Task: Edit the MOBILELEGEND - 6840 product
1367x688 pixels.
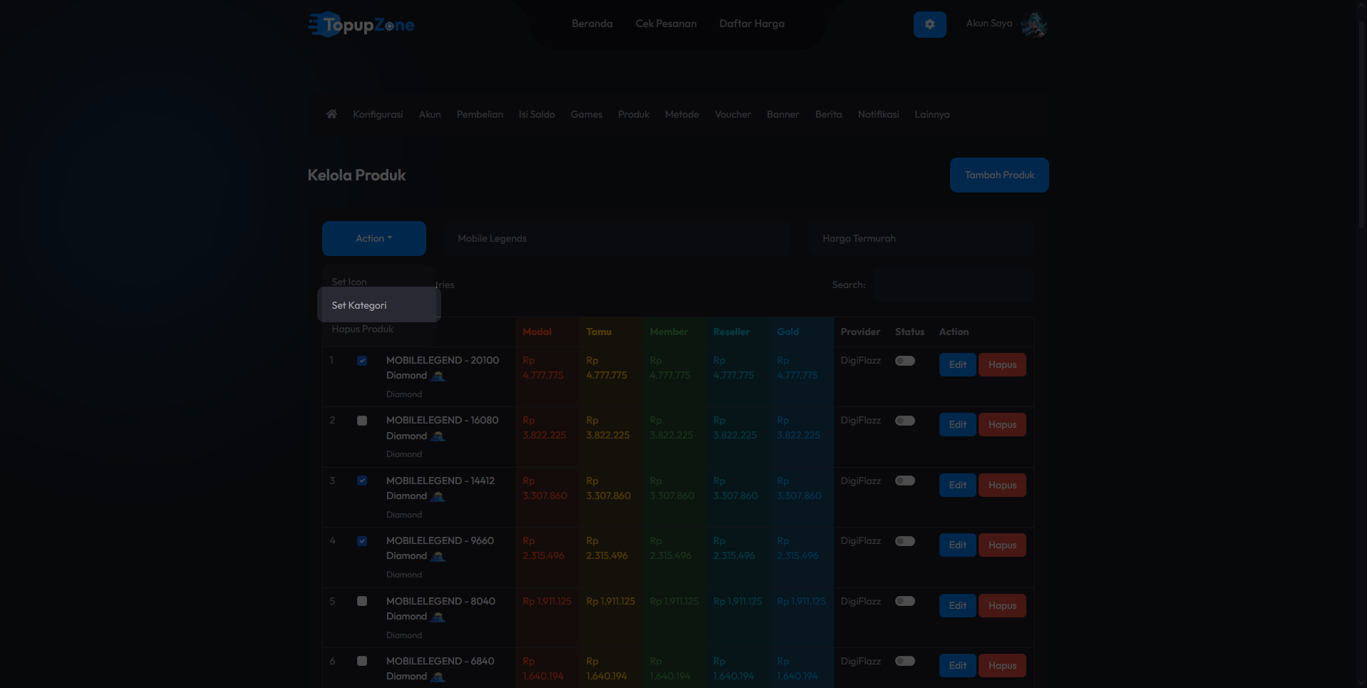Action: (x=957, y=666)
